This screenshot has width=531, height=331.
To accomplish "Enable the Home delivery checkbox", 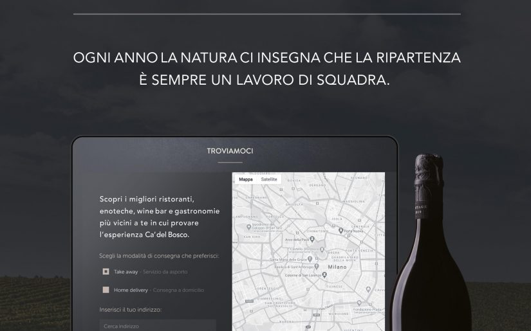I will 106,290.
